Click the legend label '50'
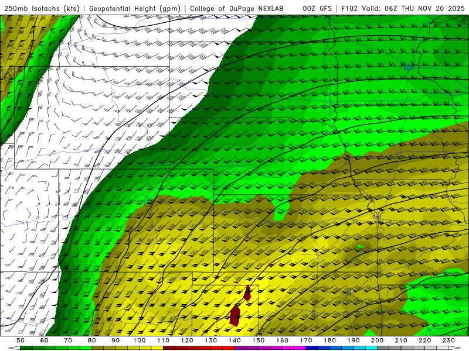The width and height of the screenshot is (469, 351). coord(21,340)
